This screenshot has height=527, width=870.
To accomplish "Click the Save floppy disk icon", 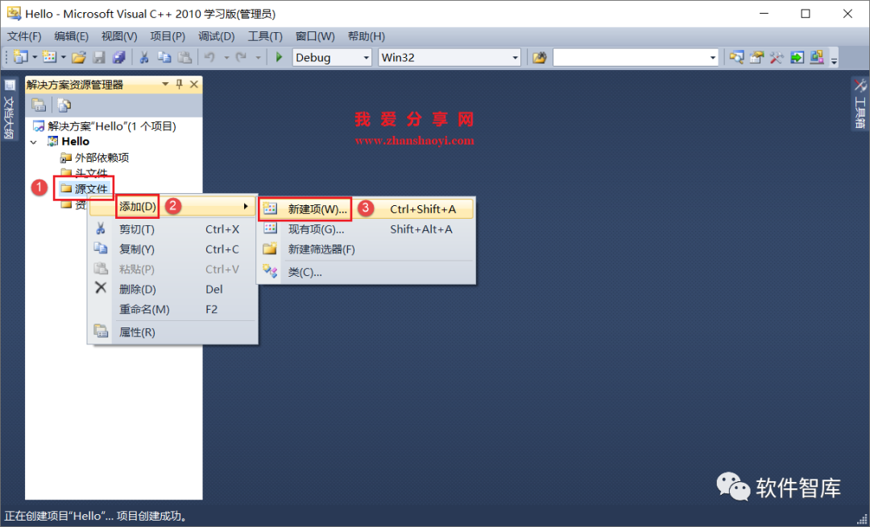I will pyautogui.click(x=99, y=57).
